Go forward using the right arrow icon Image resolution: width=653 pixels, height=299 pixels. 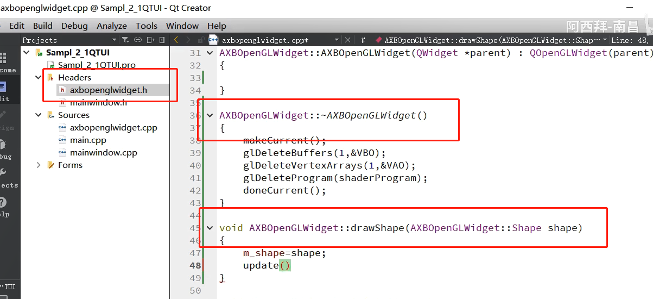coord(188,40)
